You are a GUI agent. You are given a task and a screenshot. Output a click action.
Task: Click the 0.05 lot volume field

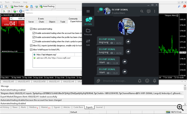click(x=18, y=19)
